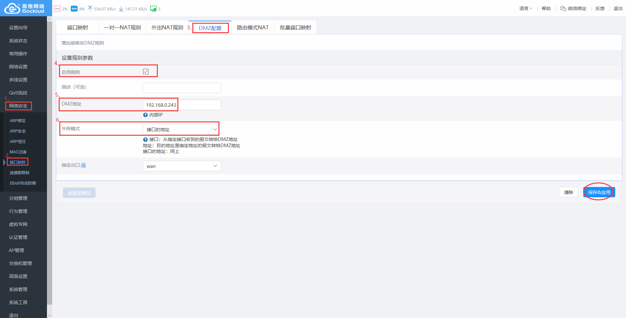Open the 语言 language dropdown
Viewport: 626px width, 318px height.
pos(526,8)
